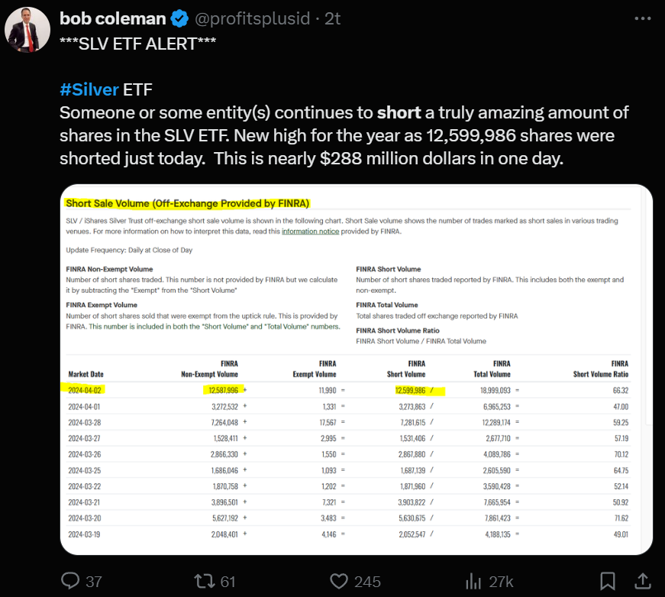Open the #Silver hashtag link

coord(89,89)
